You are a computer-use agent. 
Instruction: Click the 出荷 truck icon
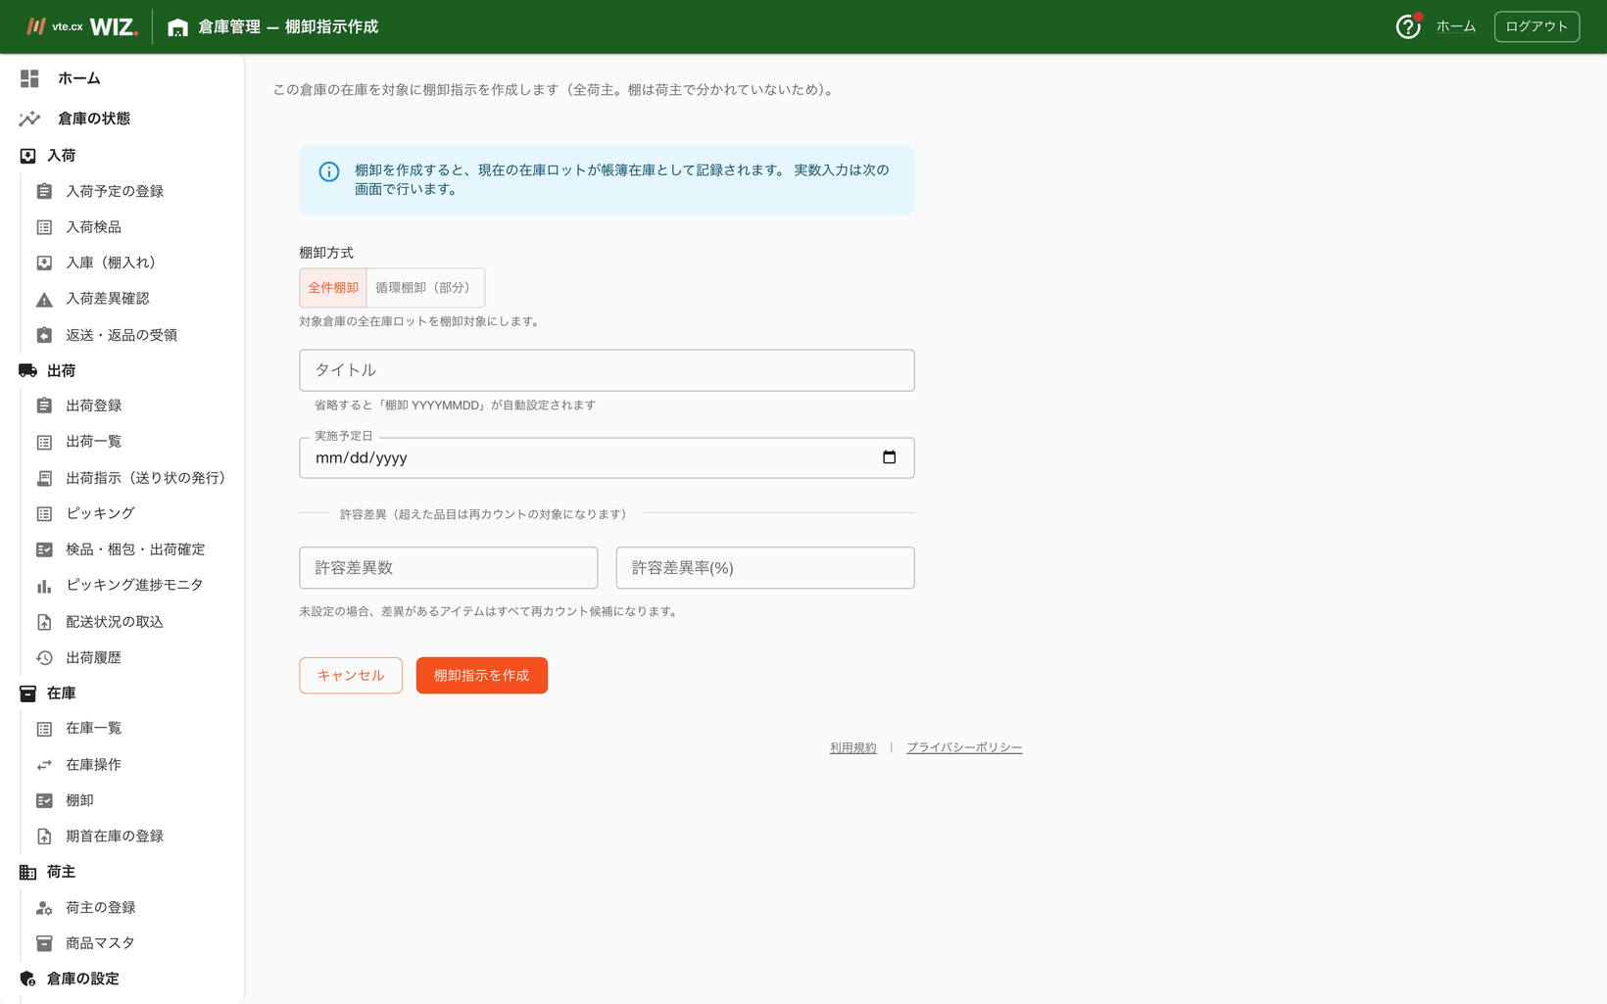coord(27,370)
